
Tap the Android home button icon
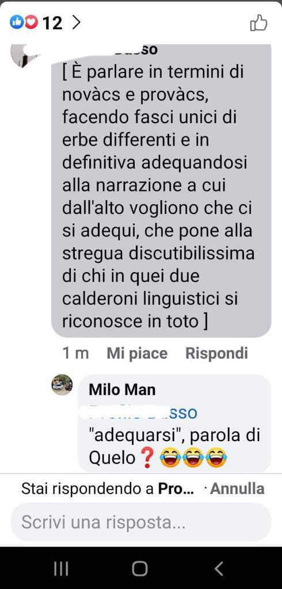[x=140, y=569]
